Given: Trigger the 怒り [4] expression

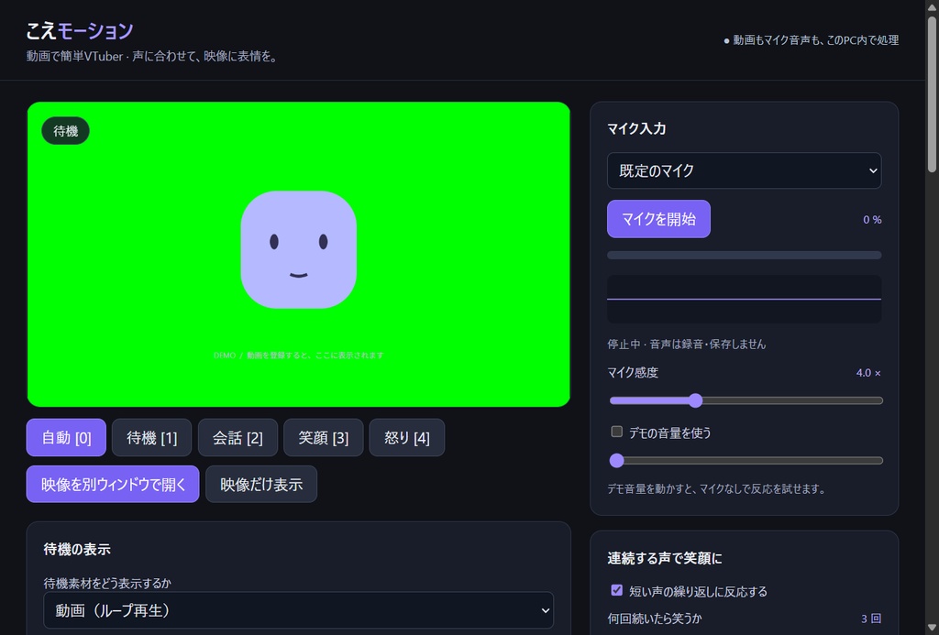Looking at the screenshot, I should [x=407, y=437].
